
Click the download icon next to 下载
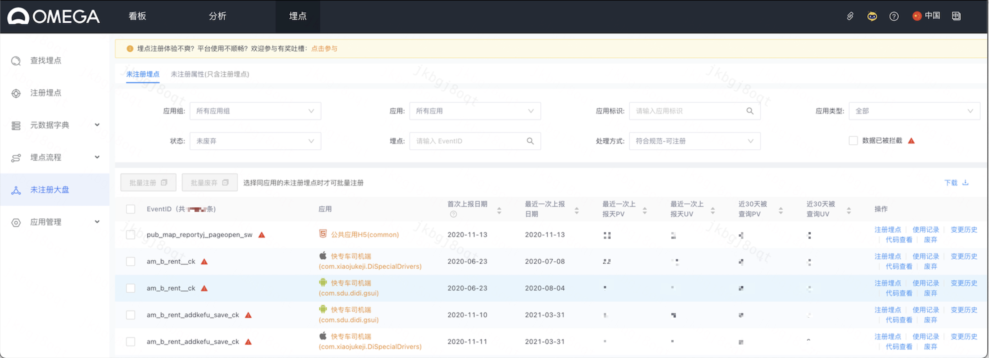tap(965, 183)
